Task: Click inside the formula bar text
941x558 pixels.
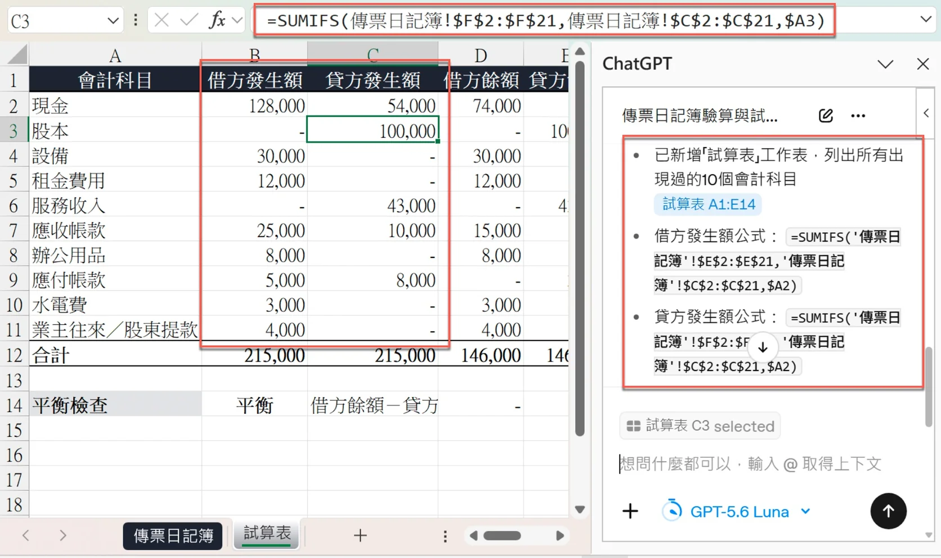Action: (x=545, y=21)
